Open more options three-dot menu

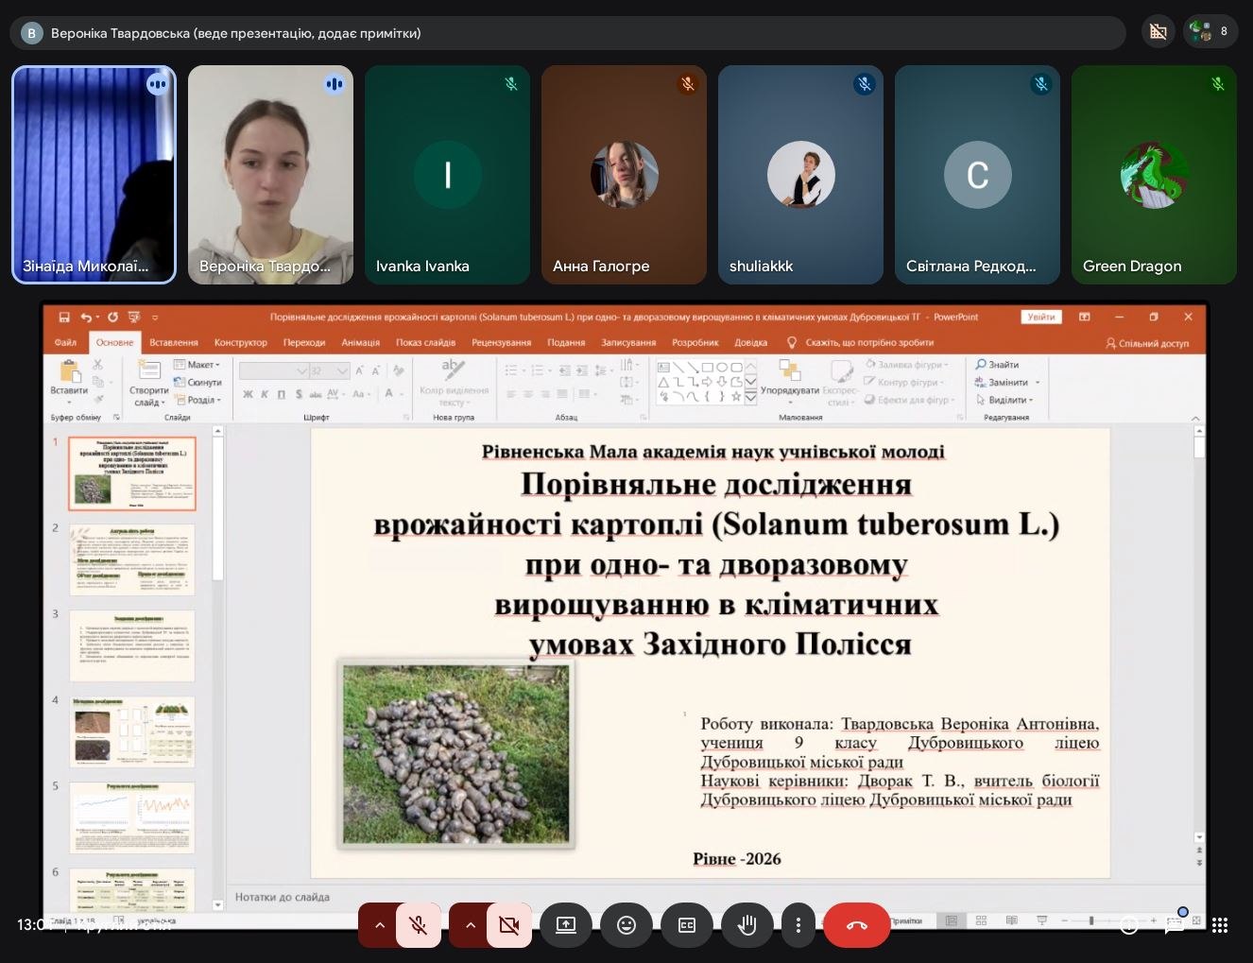pyautogui.click(x=798, y=925)
